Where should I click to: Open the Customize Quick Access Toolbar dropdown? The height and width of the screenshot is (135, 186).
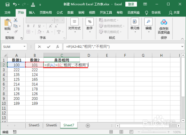tap(40, 5)
